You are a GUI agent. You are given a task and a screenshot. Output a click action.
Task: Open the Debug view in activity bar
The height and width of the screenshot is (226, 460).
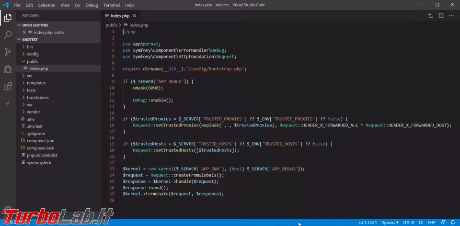click(x=8, y=69)
